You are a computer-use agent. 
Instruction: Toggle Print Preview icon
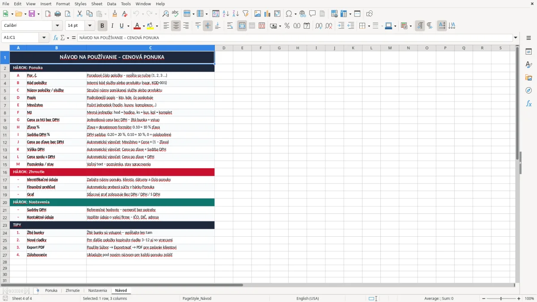67,14
